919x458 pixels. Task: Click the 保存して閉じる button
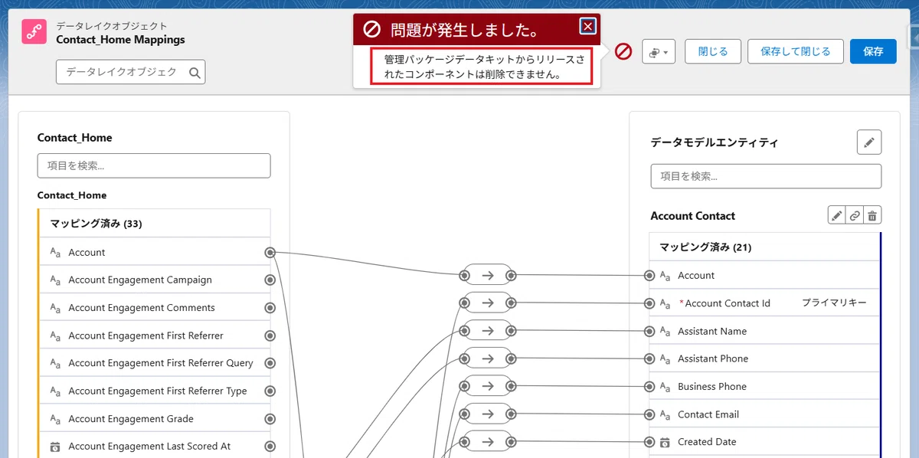click(x=796, y=51)
